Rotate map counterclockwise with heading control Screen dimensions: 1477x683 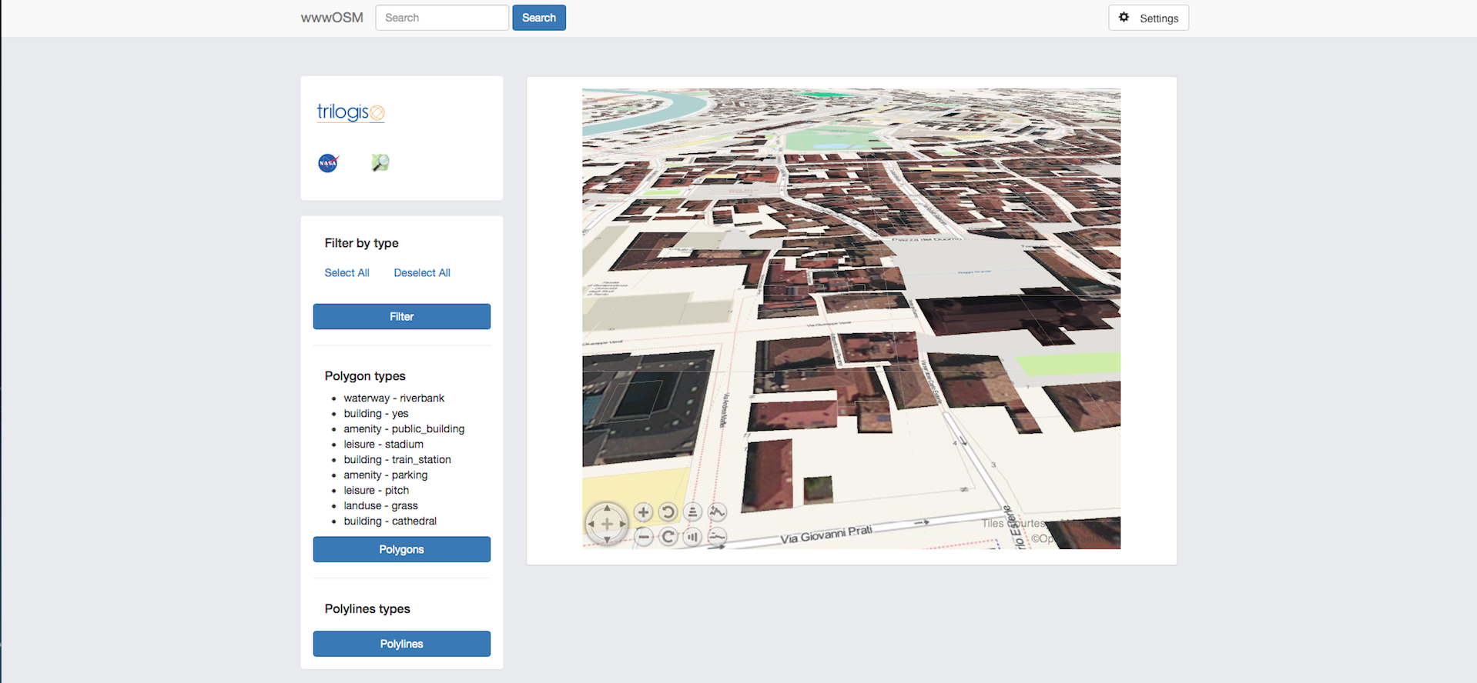[668, 512]
